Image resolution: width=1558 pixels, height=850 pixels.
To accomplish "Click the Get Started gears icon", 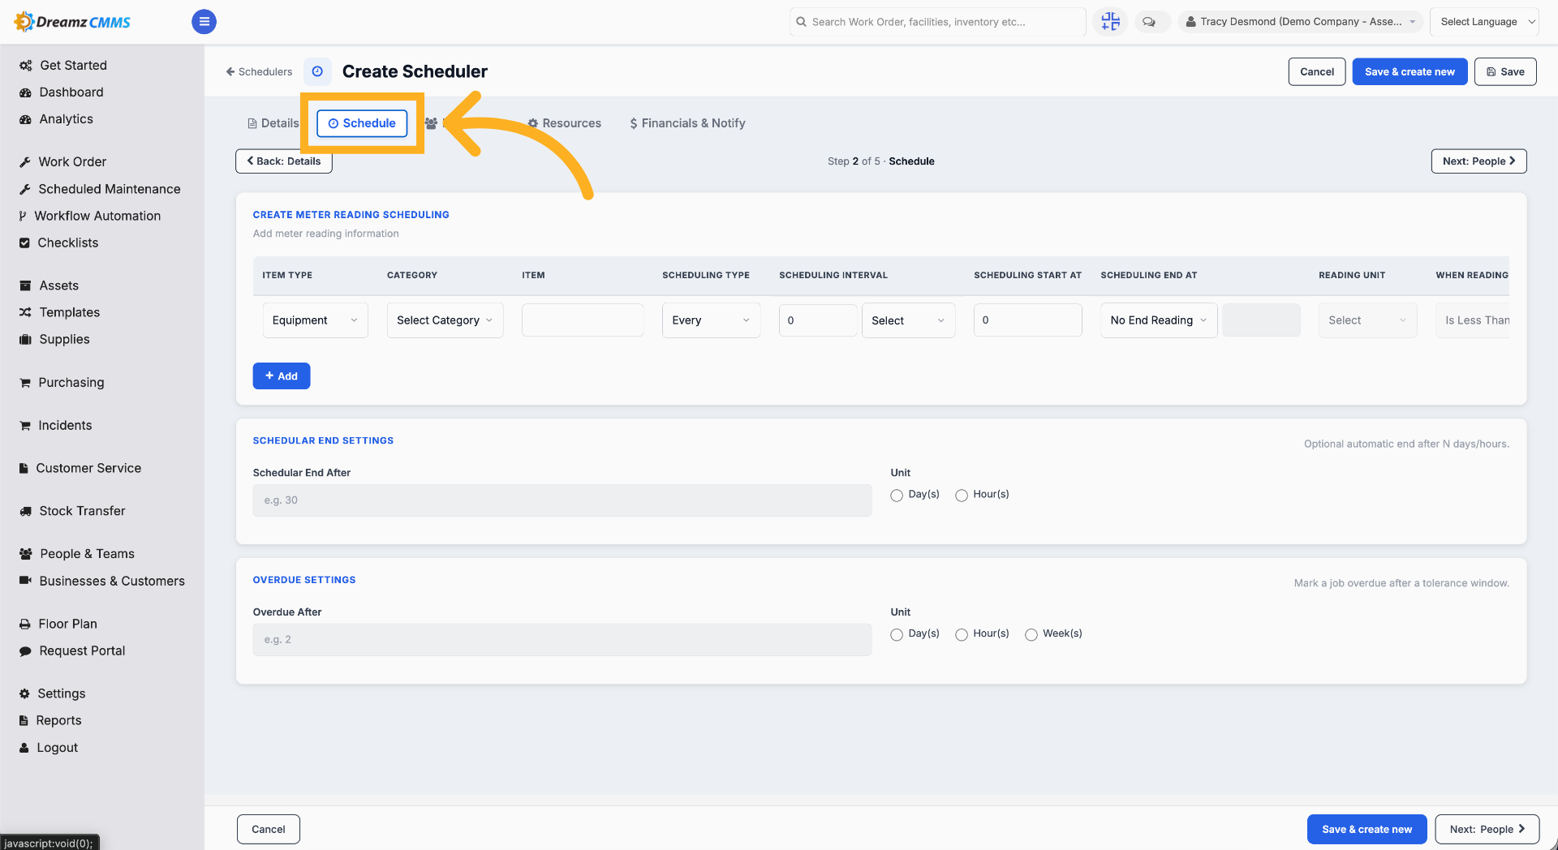I will pyautogui.click(x=26, y=66).
